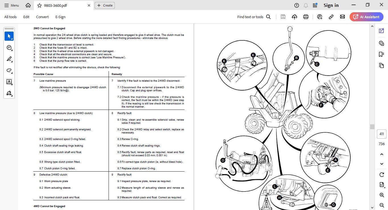Open the E-Sign menu item
The image size is (388, 210).
pyautogui.click(x=61, y=17)
